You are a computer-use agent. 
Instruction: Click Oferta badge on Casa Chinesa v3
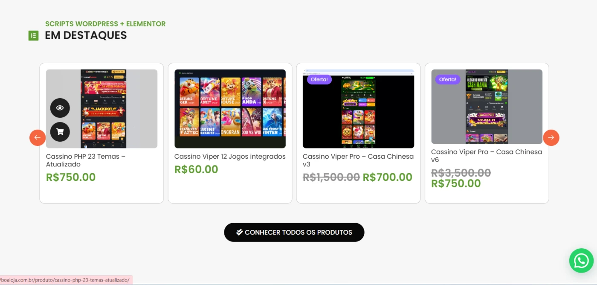pyautogui.click(x=319, y=79)
